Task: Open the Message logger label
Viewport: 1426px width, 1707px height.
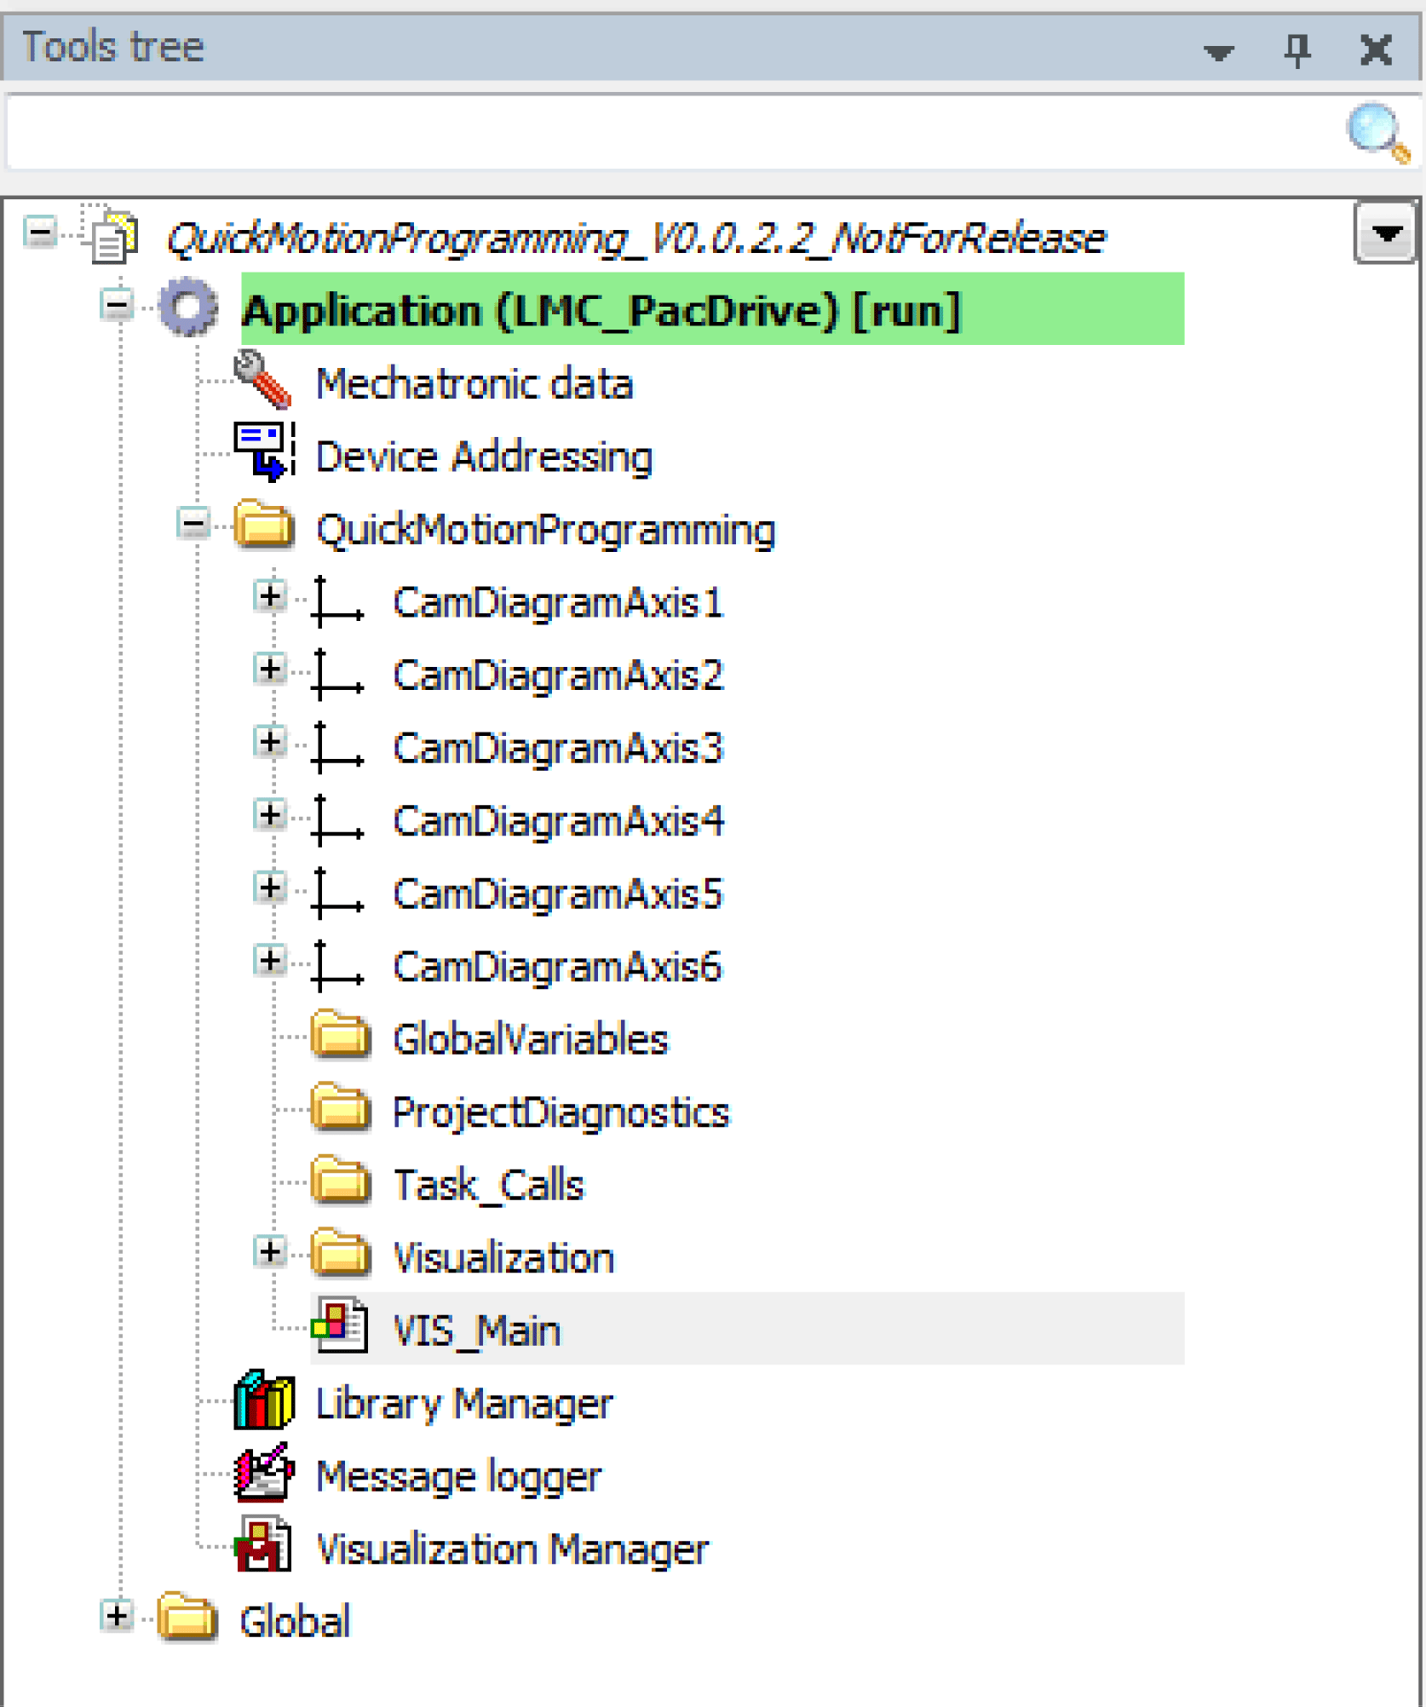Action: [458, 1477]
